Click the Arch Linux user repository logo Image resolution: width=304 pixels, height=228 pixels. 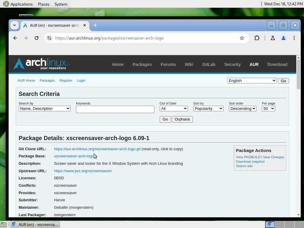40,64
